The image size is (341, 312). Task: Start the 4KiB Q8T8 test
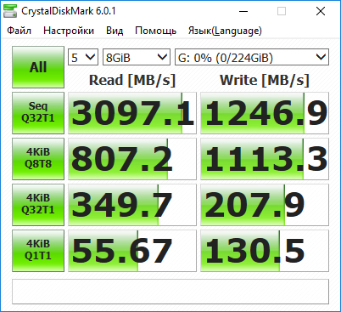point(38,159)
